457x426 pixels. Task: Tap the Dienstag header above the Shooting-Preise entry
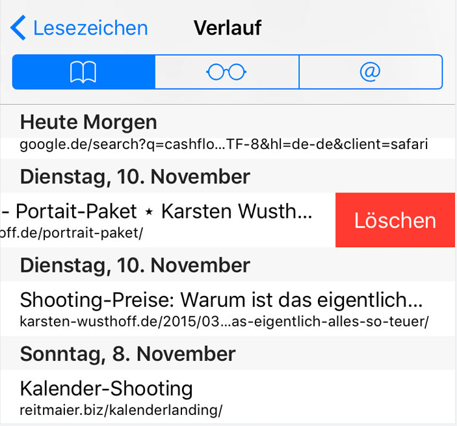(135, 265)
